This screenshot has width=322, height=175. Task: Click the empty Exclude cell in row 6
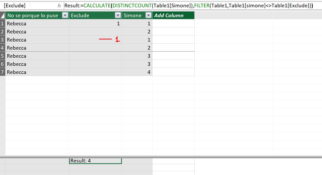95,64
